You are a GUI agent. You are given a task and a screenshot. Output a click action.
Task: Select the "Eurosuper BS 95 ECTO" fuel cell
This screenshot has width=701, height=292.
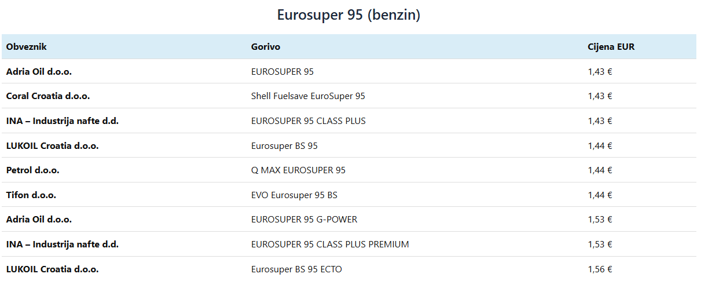[x=296, y=269]
